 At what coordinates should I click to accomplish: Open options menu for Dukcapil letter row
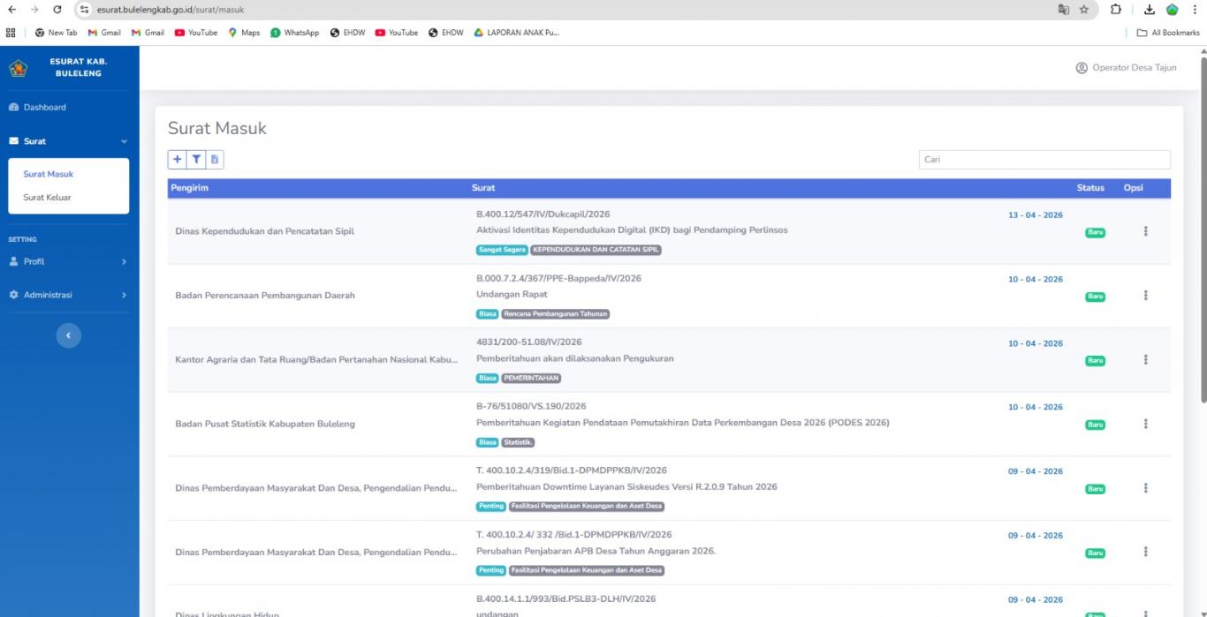1145,231
